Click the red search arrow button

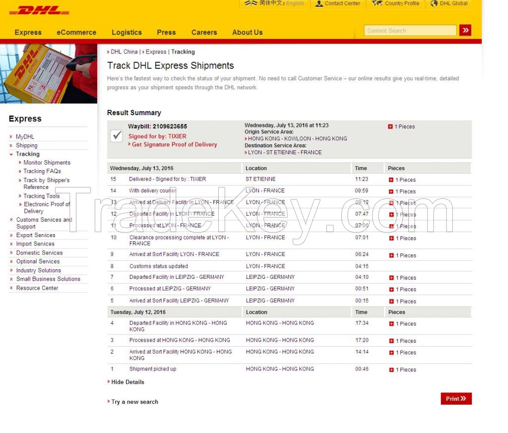(465, 30)
